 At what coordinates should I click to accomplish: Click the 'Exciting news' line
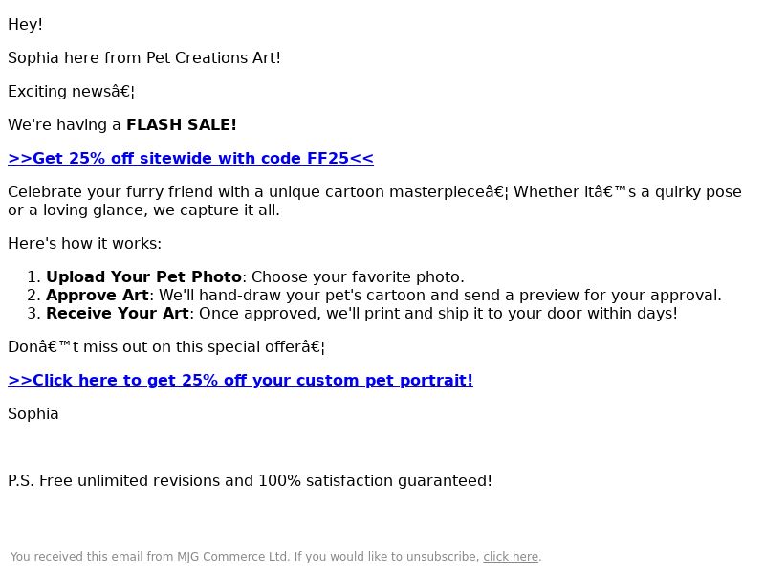point(71,91)
